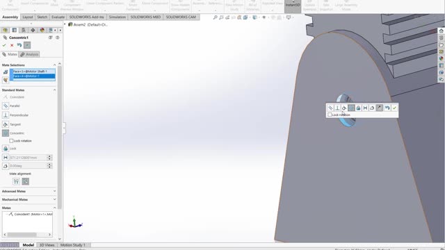Open the Simulation tab
The width and height of the screenshot is (445, 250).
pos(118,17)
